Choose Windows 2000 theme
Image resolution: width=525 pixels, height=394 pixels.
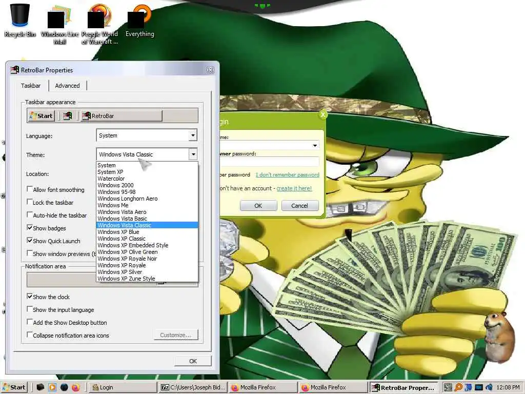147,185
